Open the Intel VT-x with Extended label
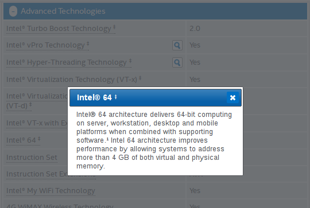310x208 pixels. tap(37, 123)
